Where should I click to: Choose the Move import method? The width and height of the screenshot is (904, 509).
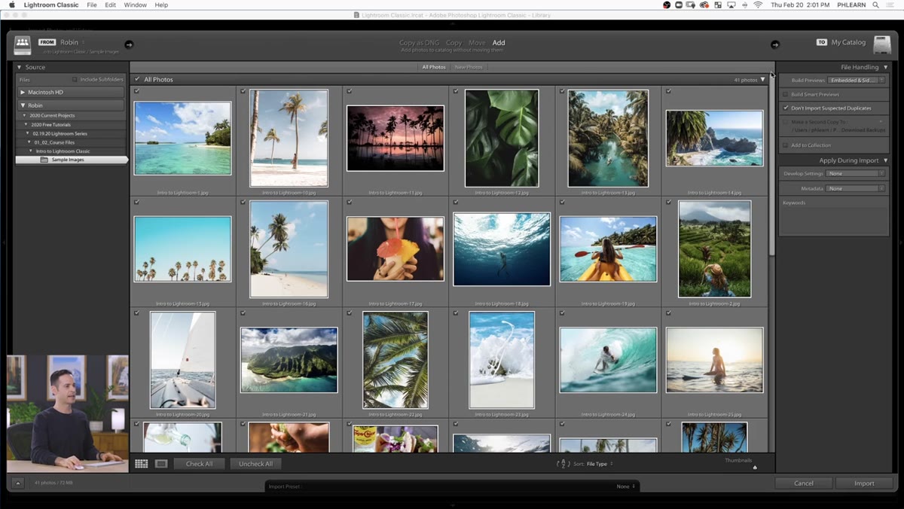click(x=477, y=43)
